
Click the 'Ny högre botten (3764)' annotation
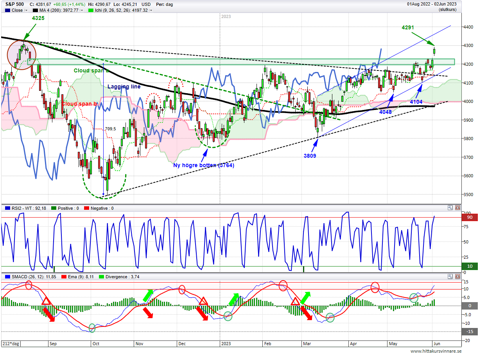204,165
